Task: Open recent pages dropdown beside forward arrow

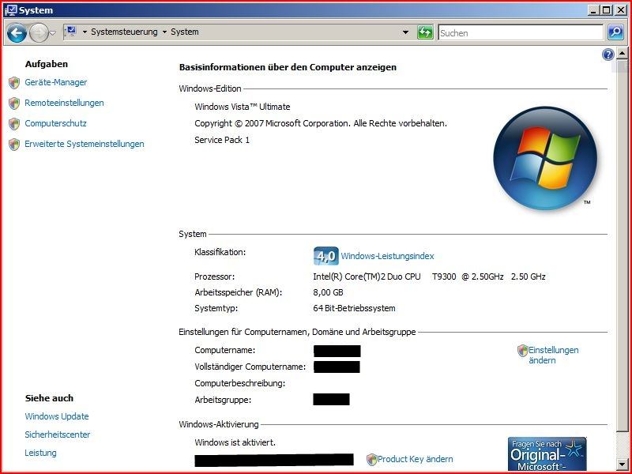Action: click(x=52, y=33)
